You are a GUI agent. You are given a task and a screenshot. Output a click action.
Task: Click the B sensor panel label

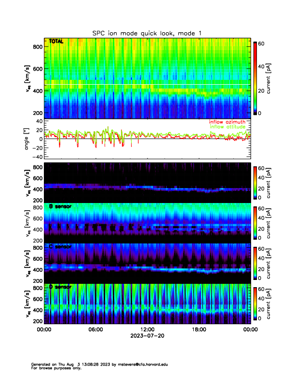click(x=60, y=206)
